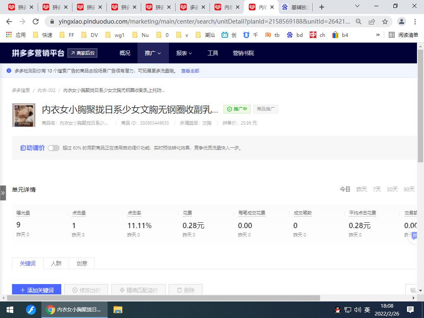
Task: Bookmark this page with the star icon
Action: (385, 22)
